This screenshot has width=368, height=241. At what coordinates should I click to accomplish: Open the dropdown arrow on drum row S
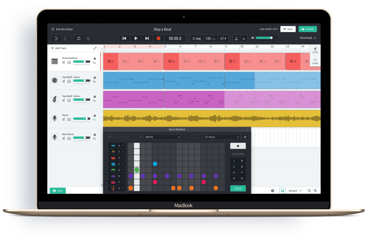click(123, 188)
